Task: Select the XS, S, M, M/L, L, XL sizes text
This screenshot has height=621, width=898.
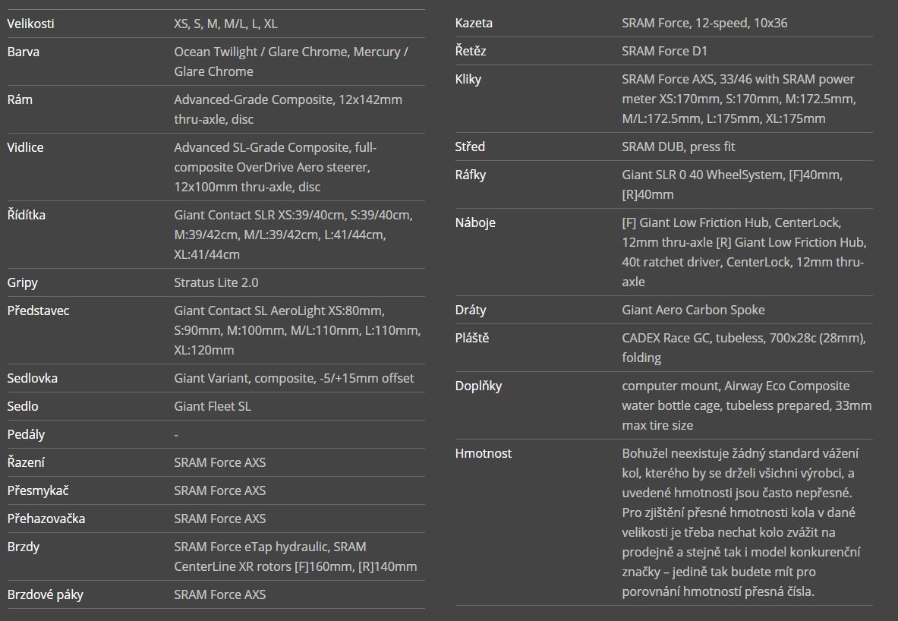Action: tap(225, 24)
